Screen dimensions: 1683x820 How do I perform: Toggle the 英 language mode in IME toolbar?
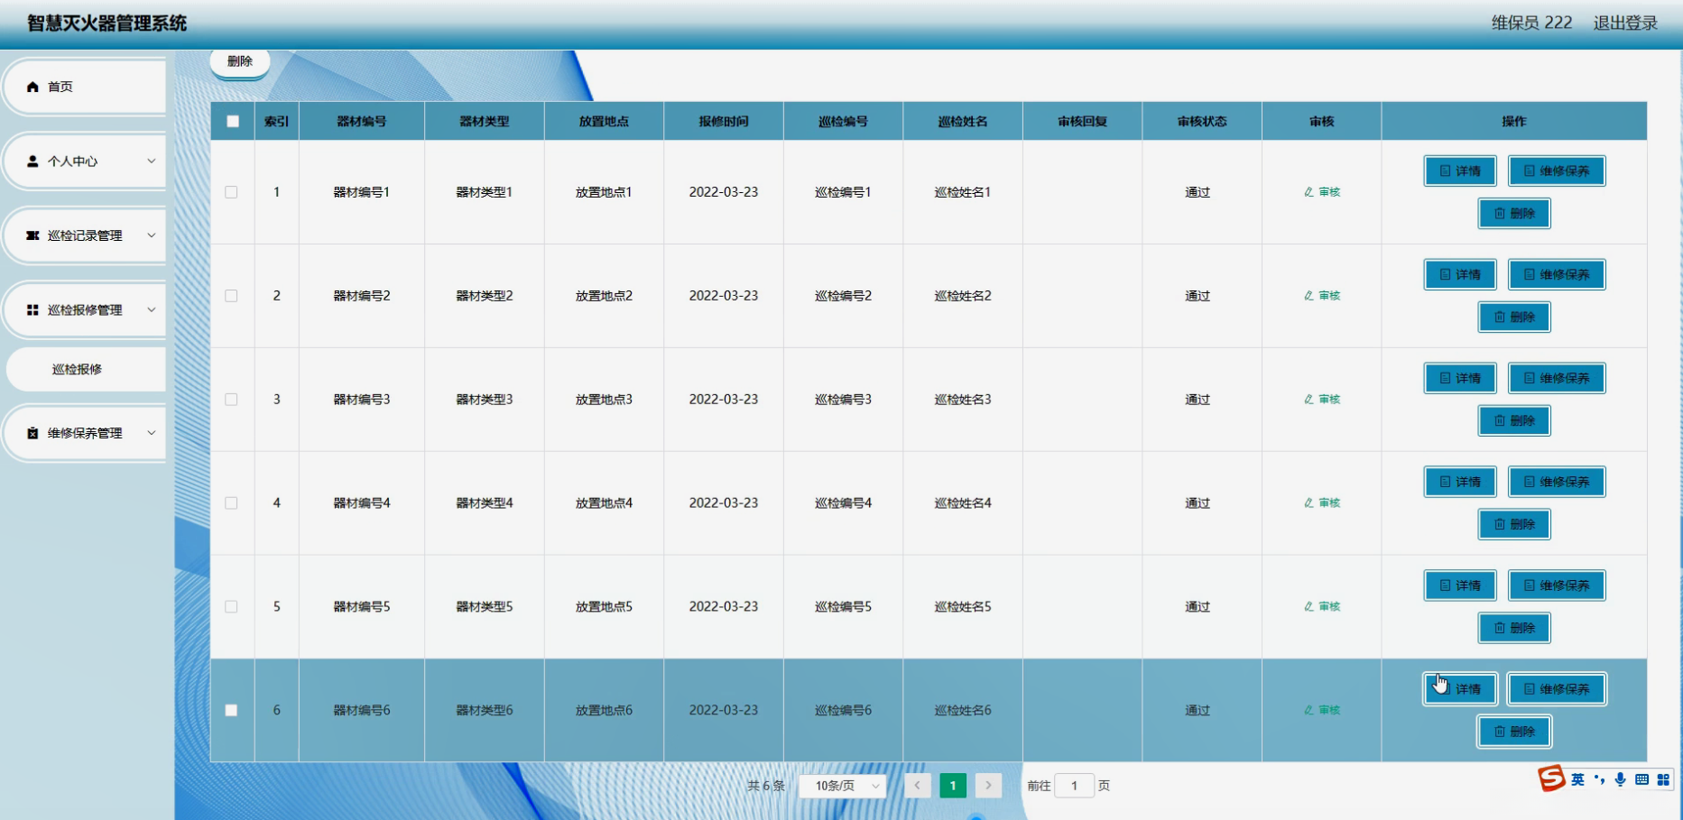[1577, 779]
